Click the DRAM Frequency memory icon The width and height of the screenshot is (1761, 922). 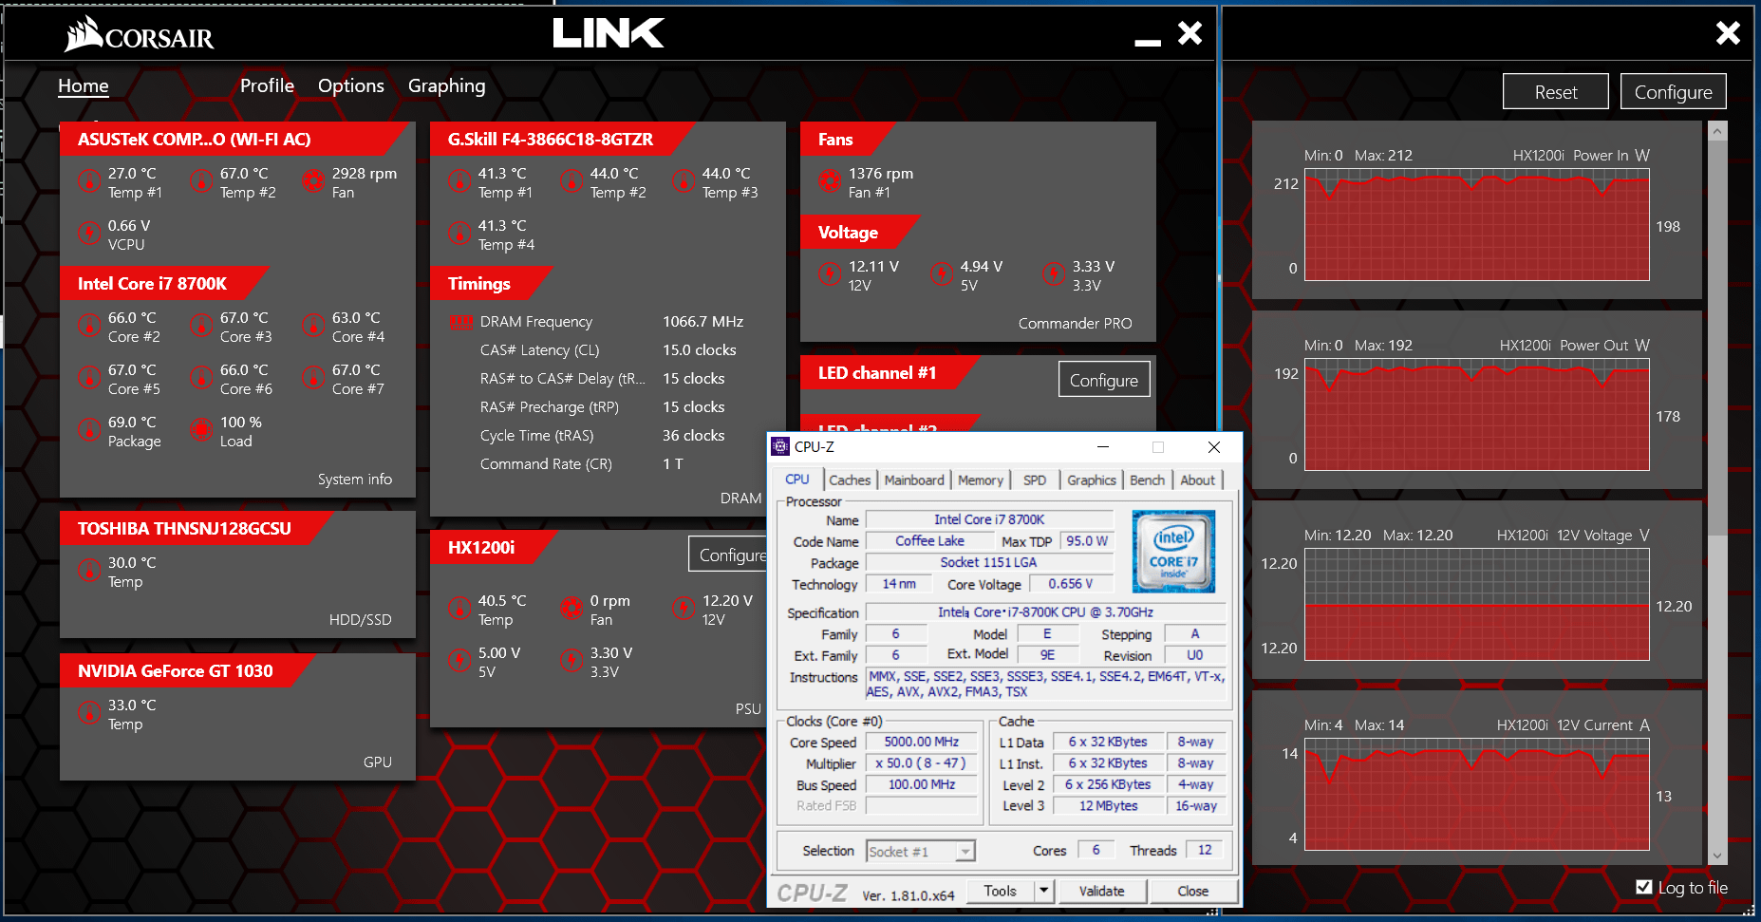[460, 322]
